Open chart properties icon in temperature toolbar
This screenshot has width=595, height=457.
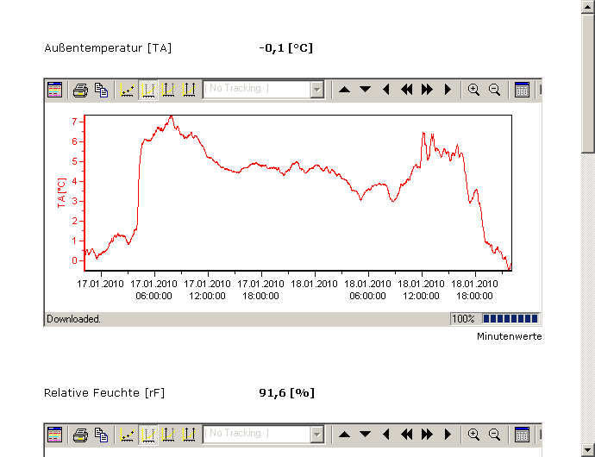coord(55,90)
